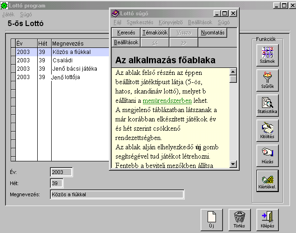Screen dimensions: 296x233
Task: Open the Súgó menu in help window
Action: 224,22
